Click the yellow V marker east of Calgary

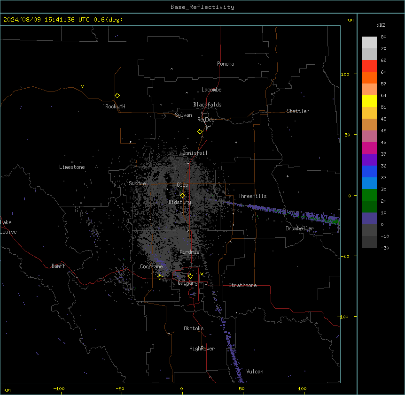point(202,274)
